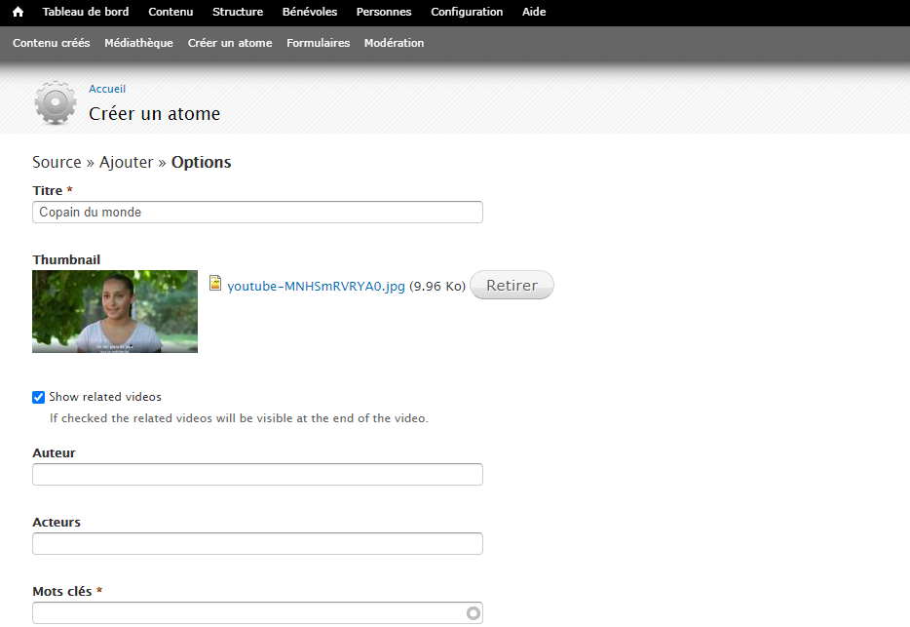Open the Médiathèque shortcut

(x=138, y=43)
